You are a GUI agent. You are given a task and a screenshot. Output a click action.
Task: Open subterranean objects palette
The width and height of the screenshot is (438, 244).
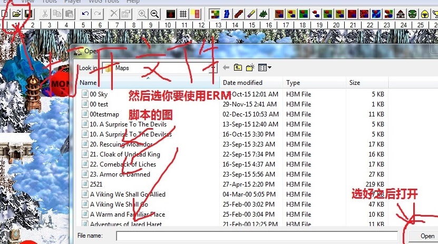(364, 14)
